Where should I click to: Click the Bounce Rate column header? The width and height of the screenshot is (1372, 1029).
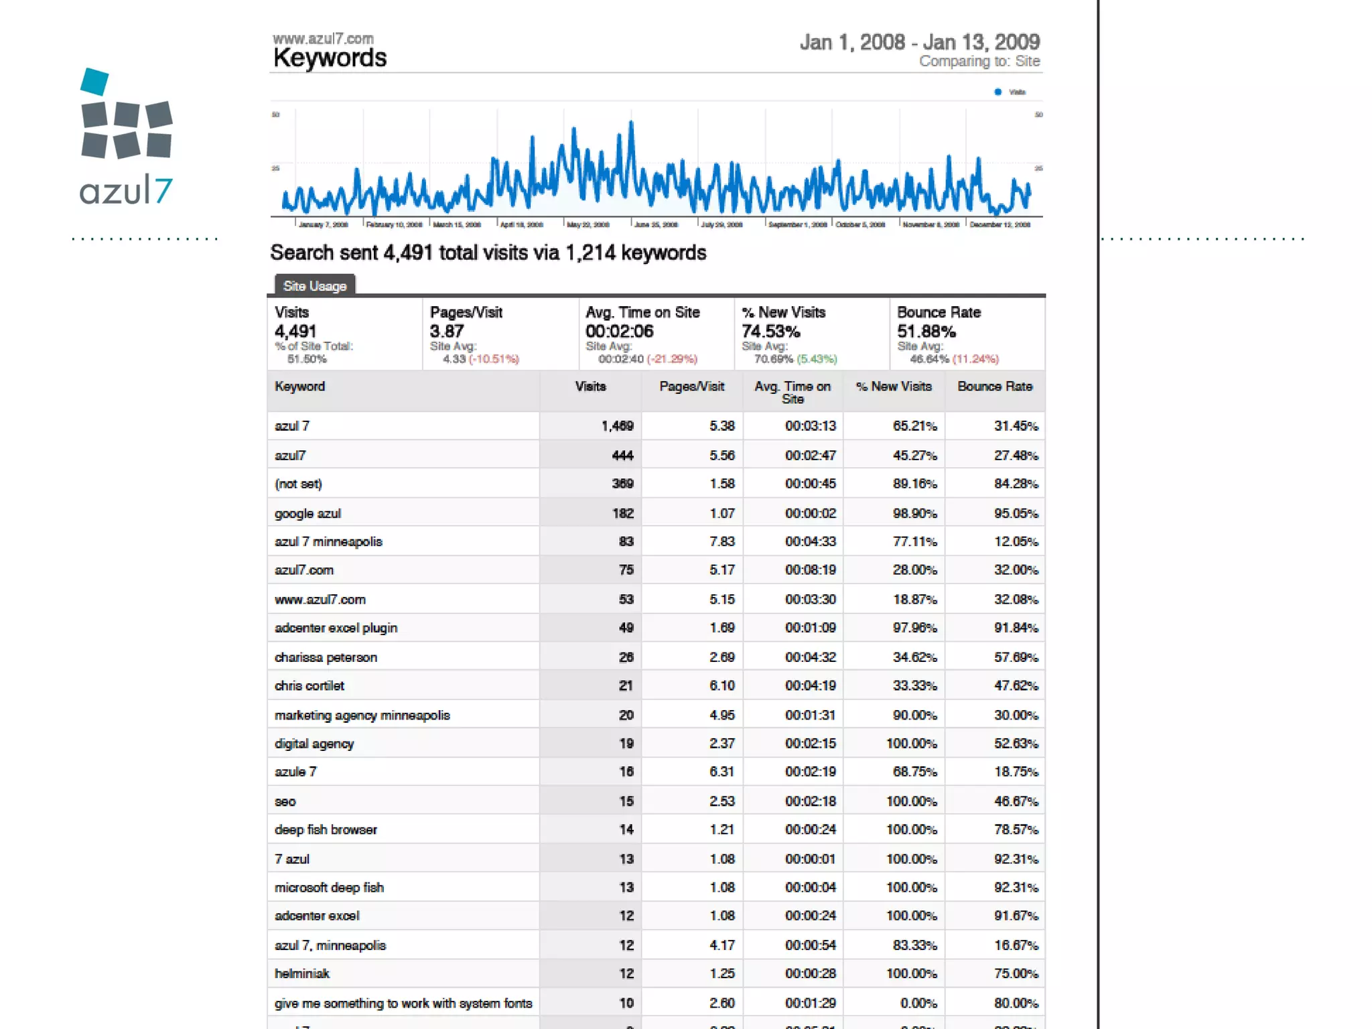coord(994,387)
